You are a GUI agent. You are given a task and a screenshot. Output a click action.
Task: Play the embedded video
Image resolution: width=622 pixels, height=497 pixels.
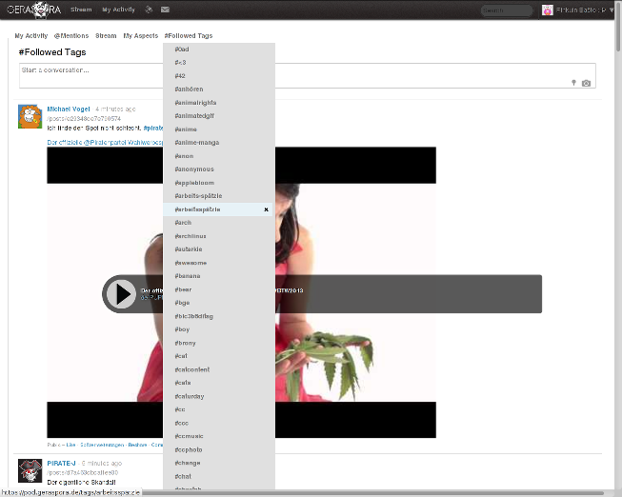(120, 293)
